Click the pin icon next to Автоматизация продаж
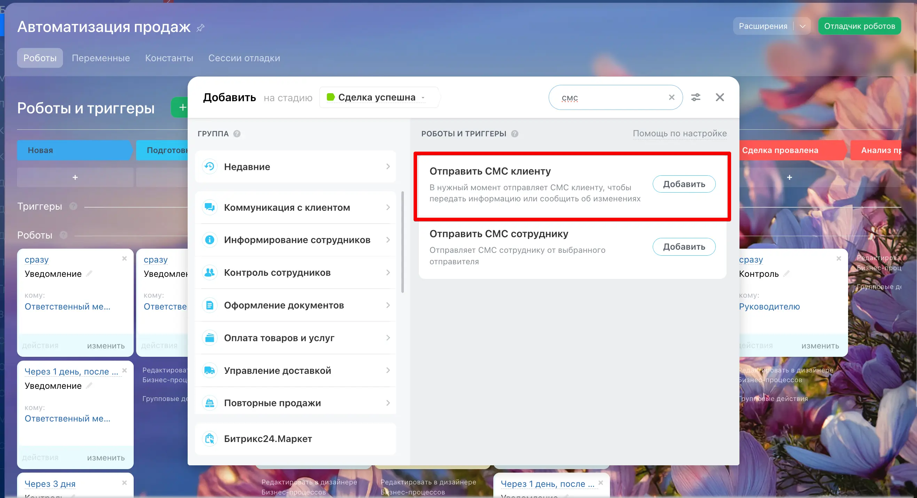The height and width of the screenshot is (498, 917). point(201,28)
